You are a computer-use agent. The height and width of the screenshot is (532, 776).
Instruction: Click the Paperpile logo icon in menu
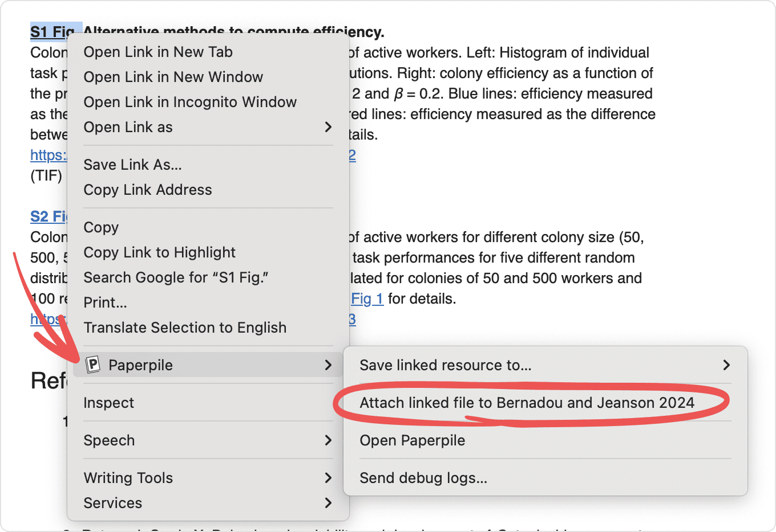(x=92, y=365)
